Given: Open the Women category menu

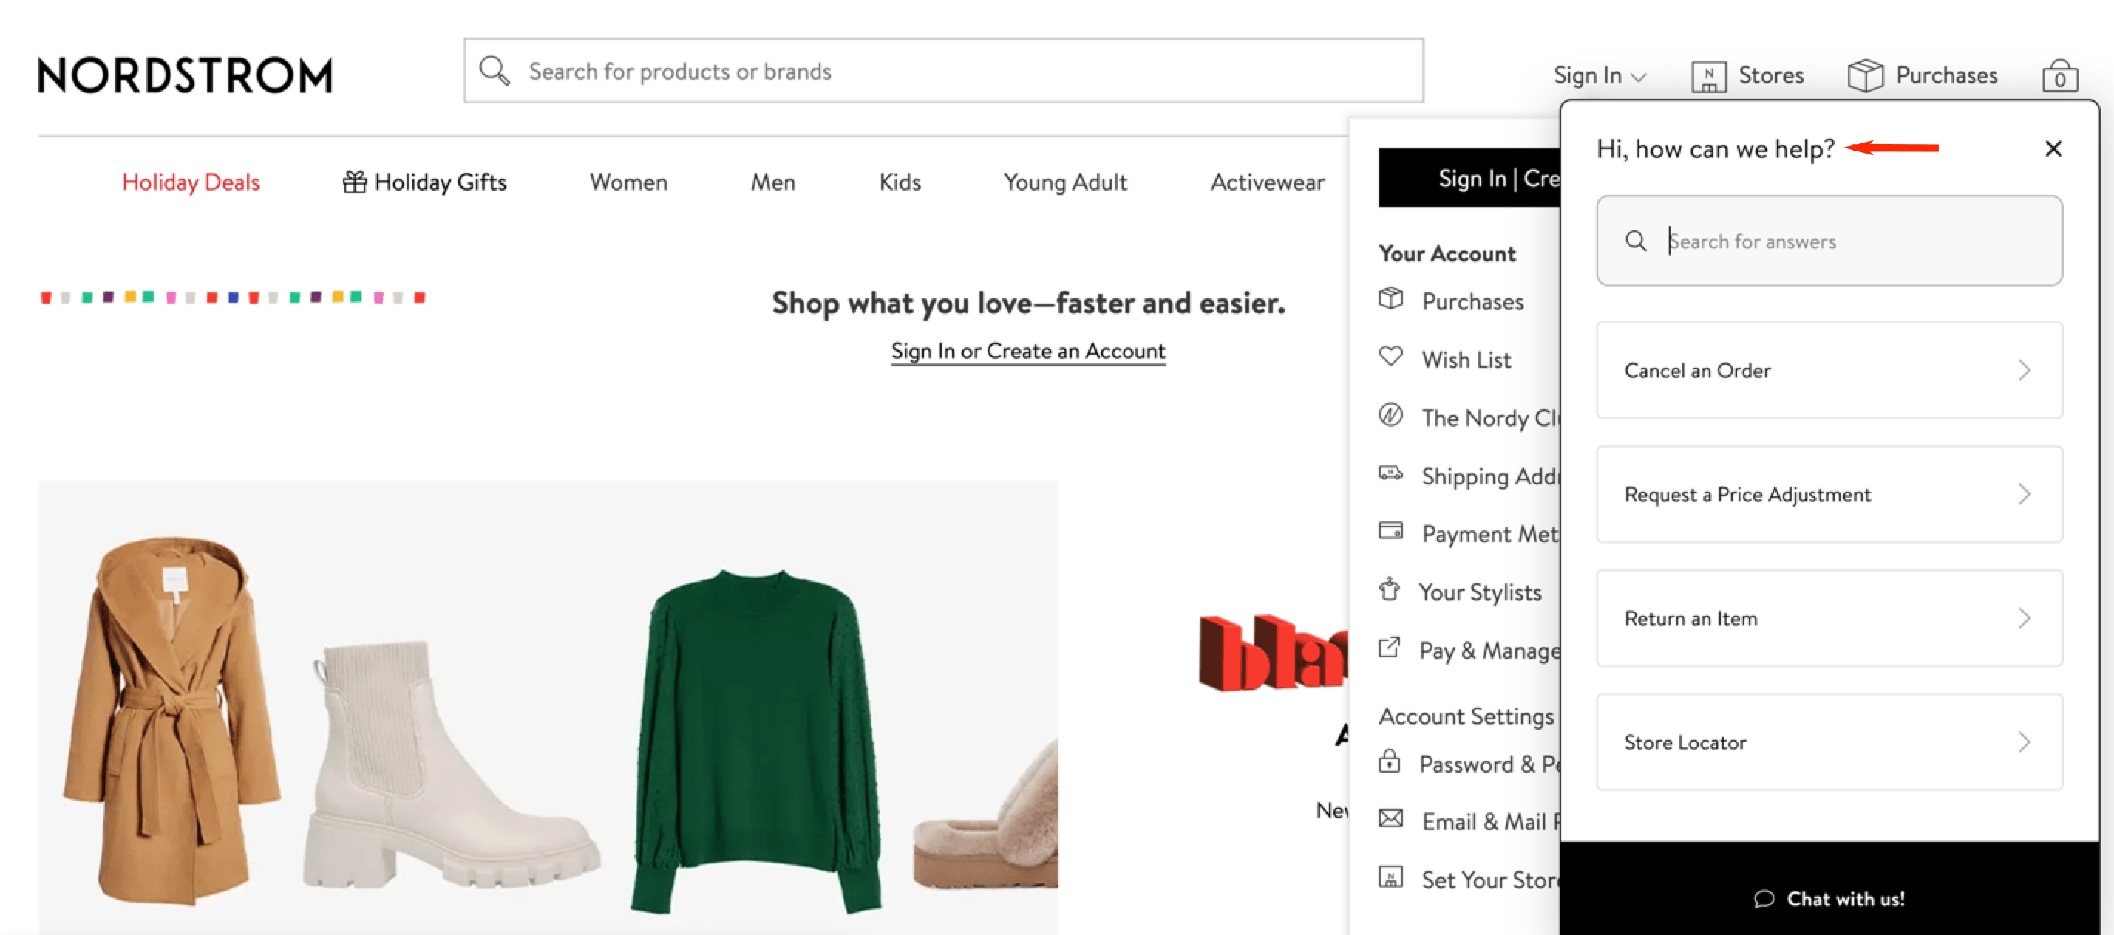Looking at the screenshot, I should pos(628,182).
